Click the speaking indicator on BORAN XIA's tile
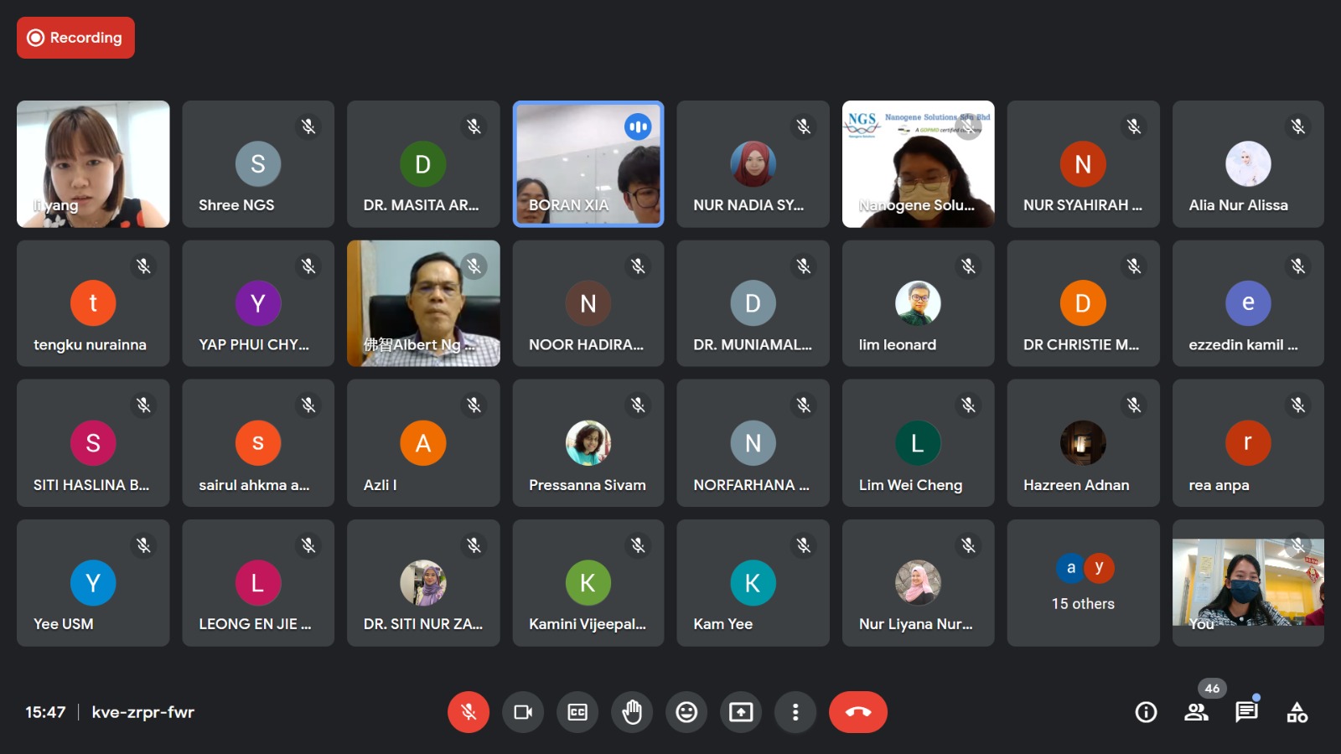1341x754 pixels. pos(638,127)
